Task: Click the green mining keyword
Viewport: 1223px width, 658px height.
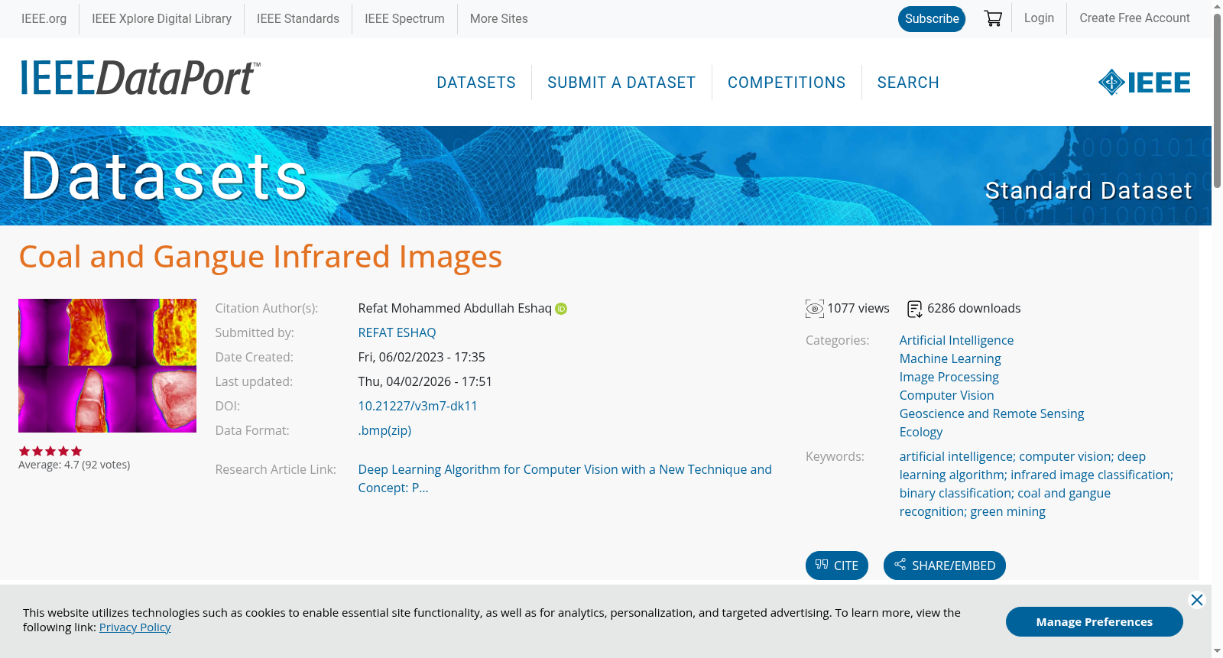Action: tap(1007, 511)
